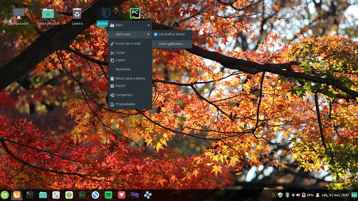Open the purple Game Boy Advance emulator icon
This screenshot has width=358, height=201.
[x=135, y=195]
